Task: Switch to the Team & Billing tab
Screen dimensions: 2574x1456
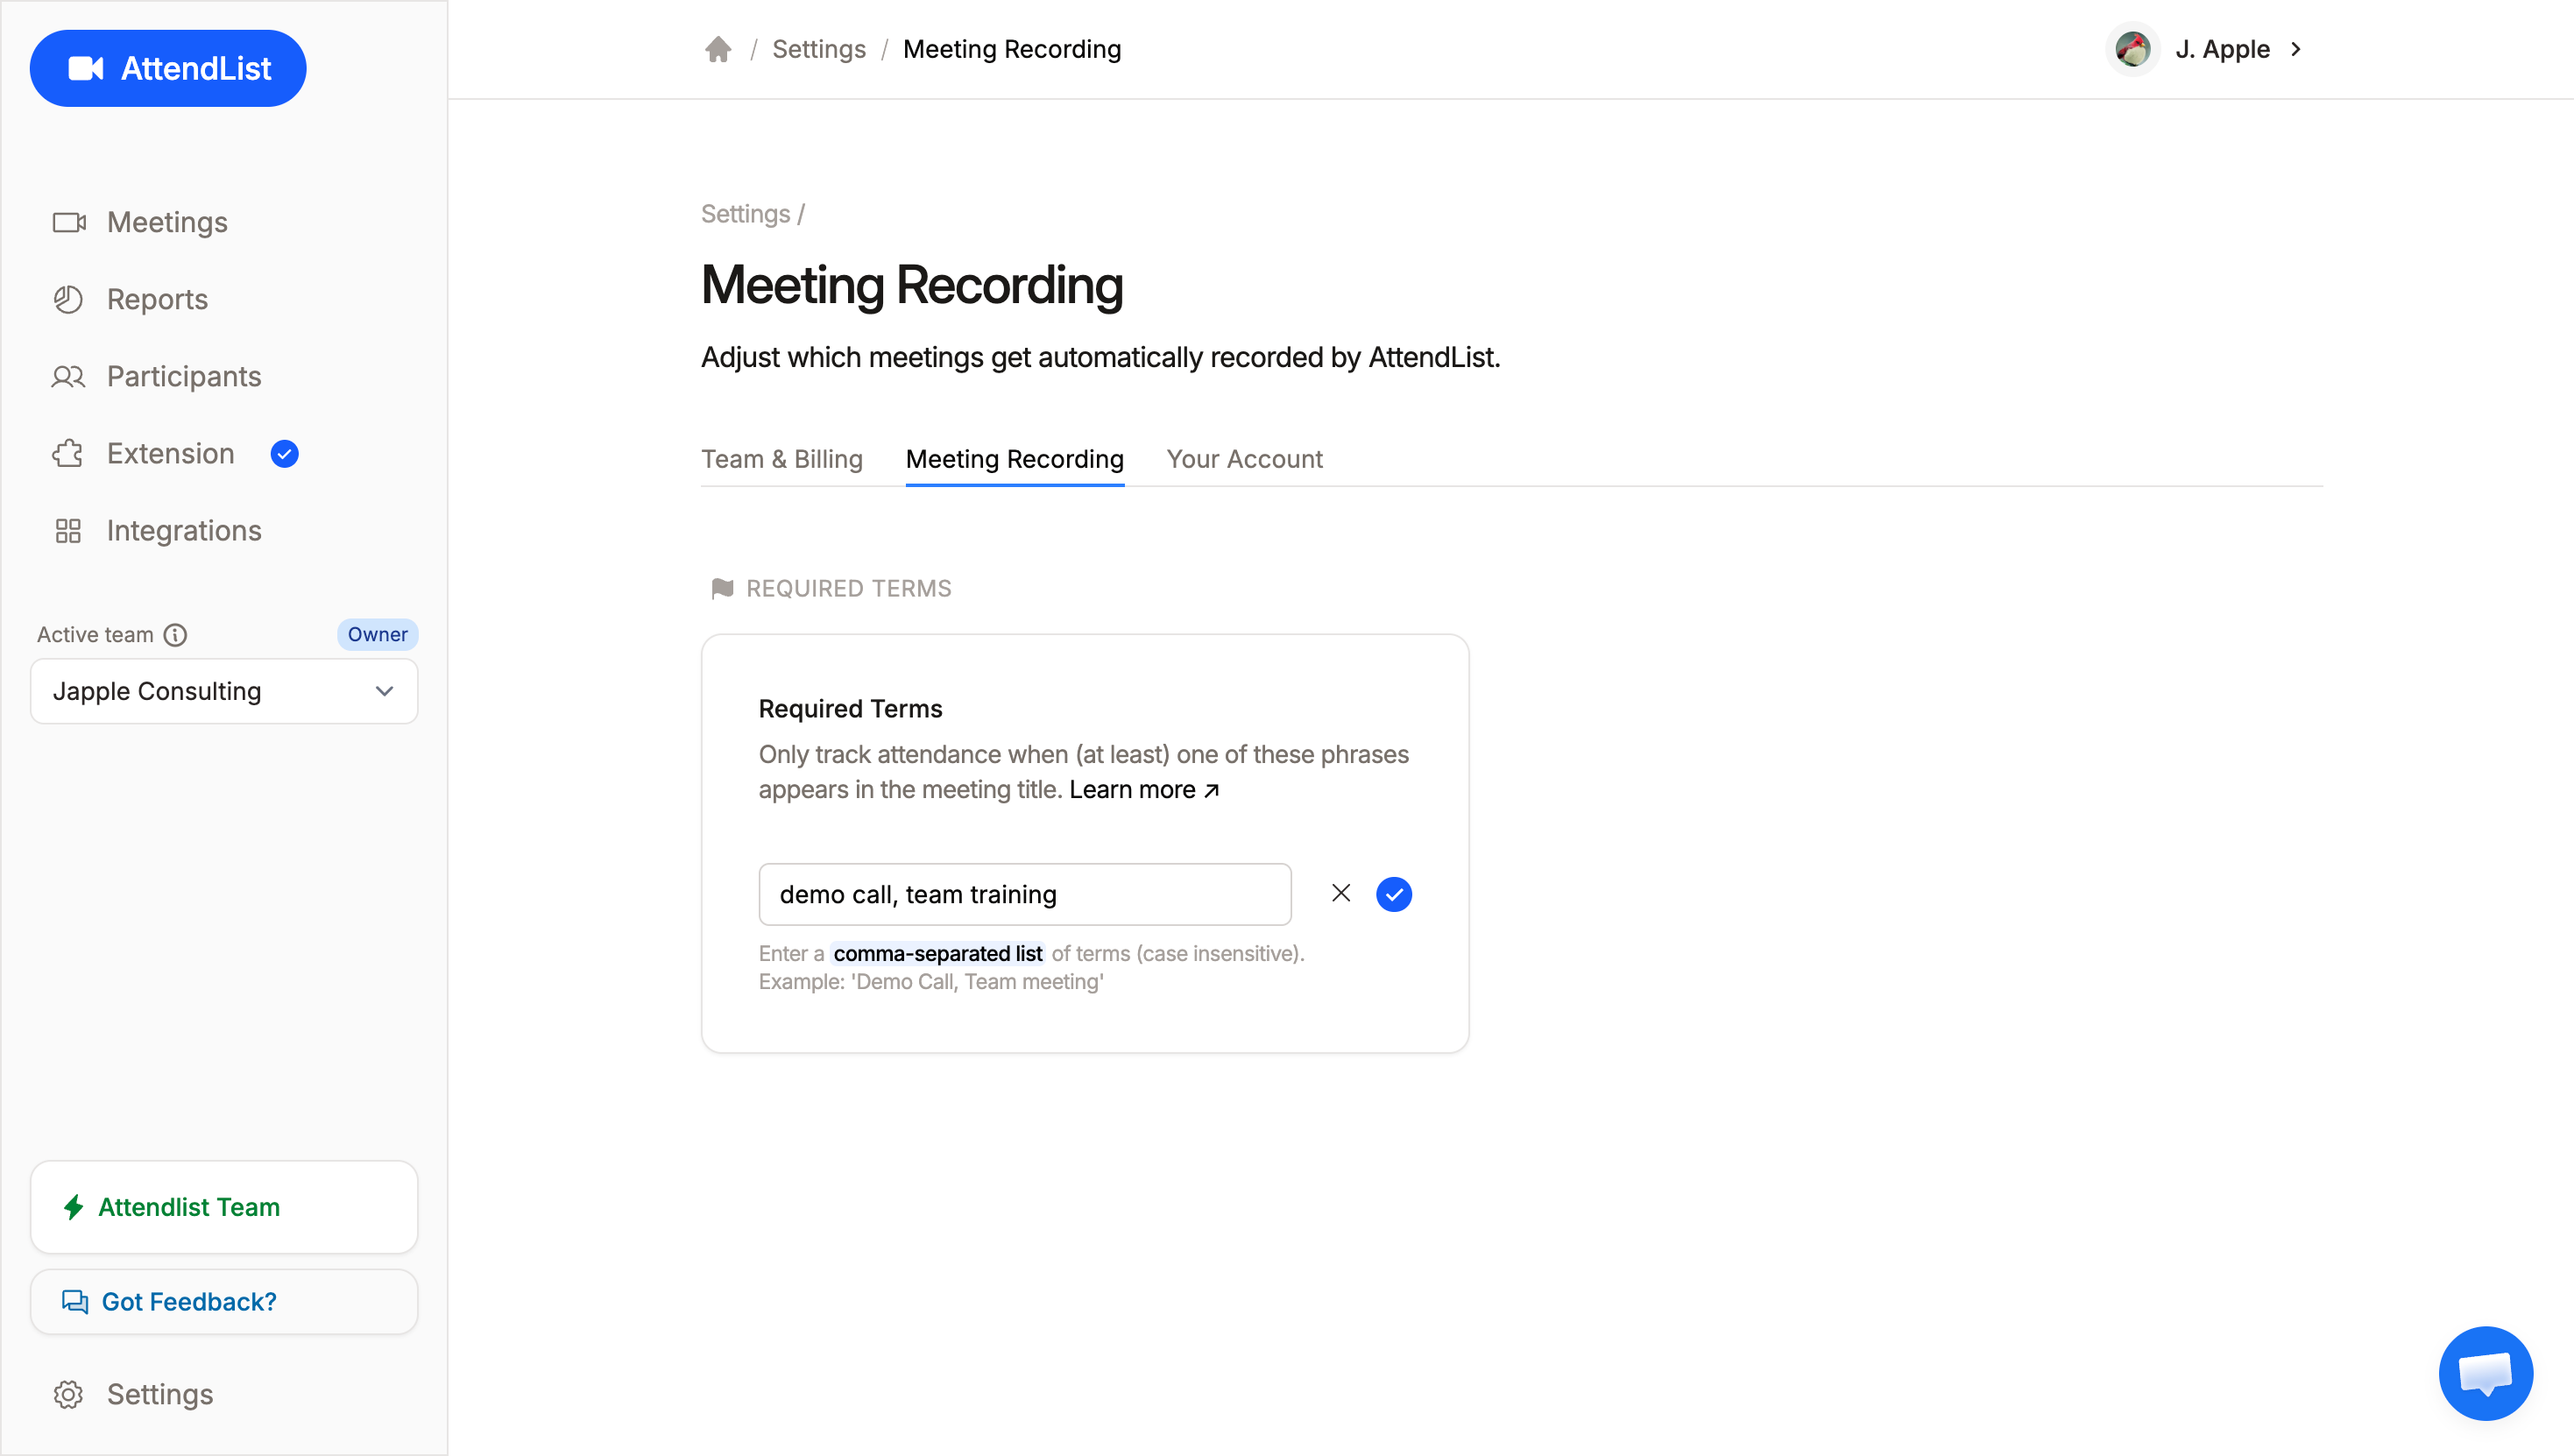Action: 782,459
